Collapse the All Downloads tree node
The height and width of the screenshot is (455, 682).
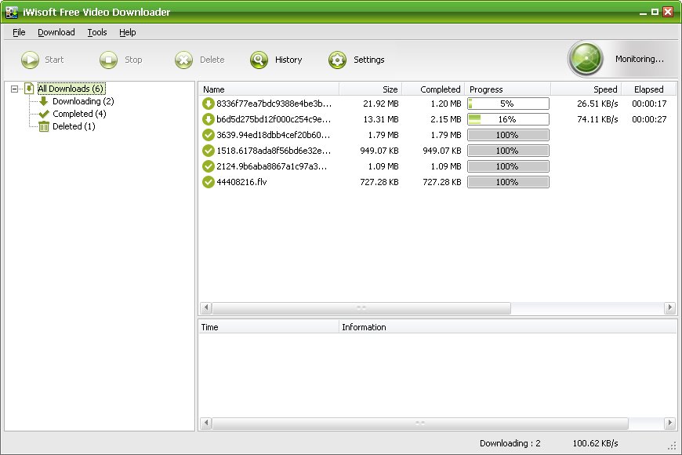[x=14, y=89]
